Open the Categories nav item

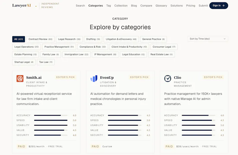[95, 5]
